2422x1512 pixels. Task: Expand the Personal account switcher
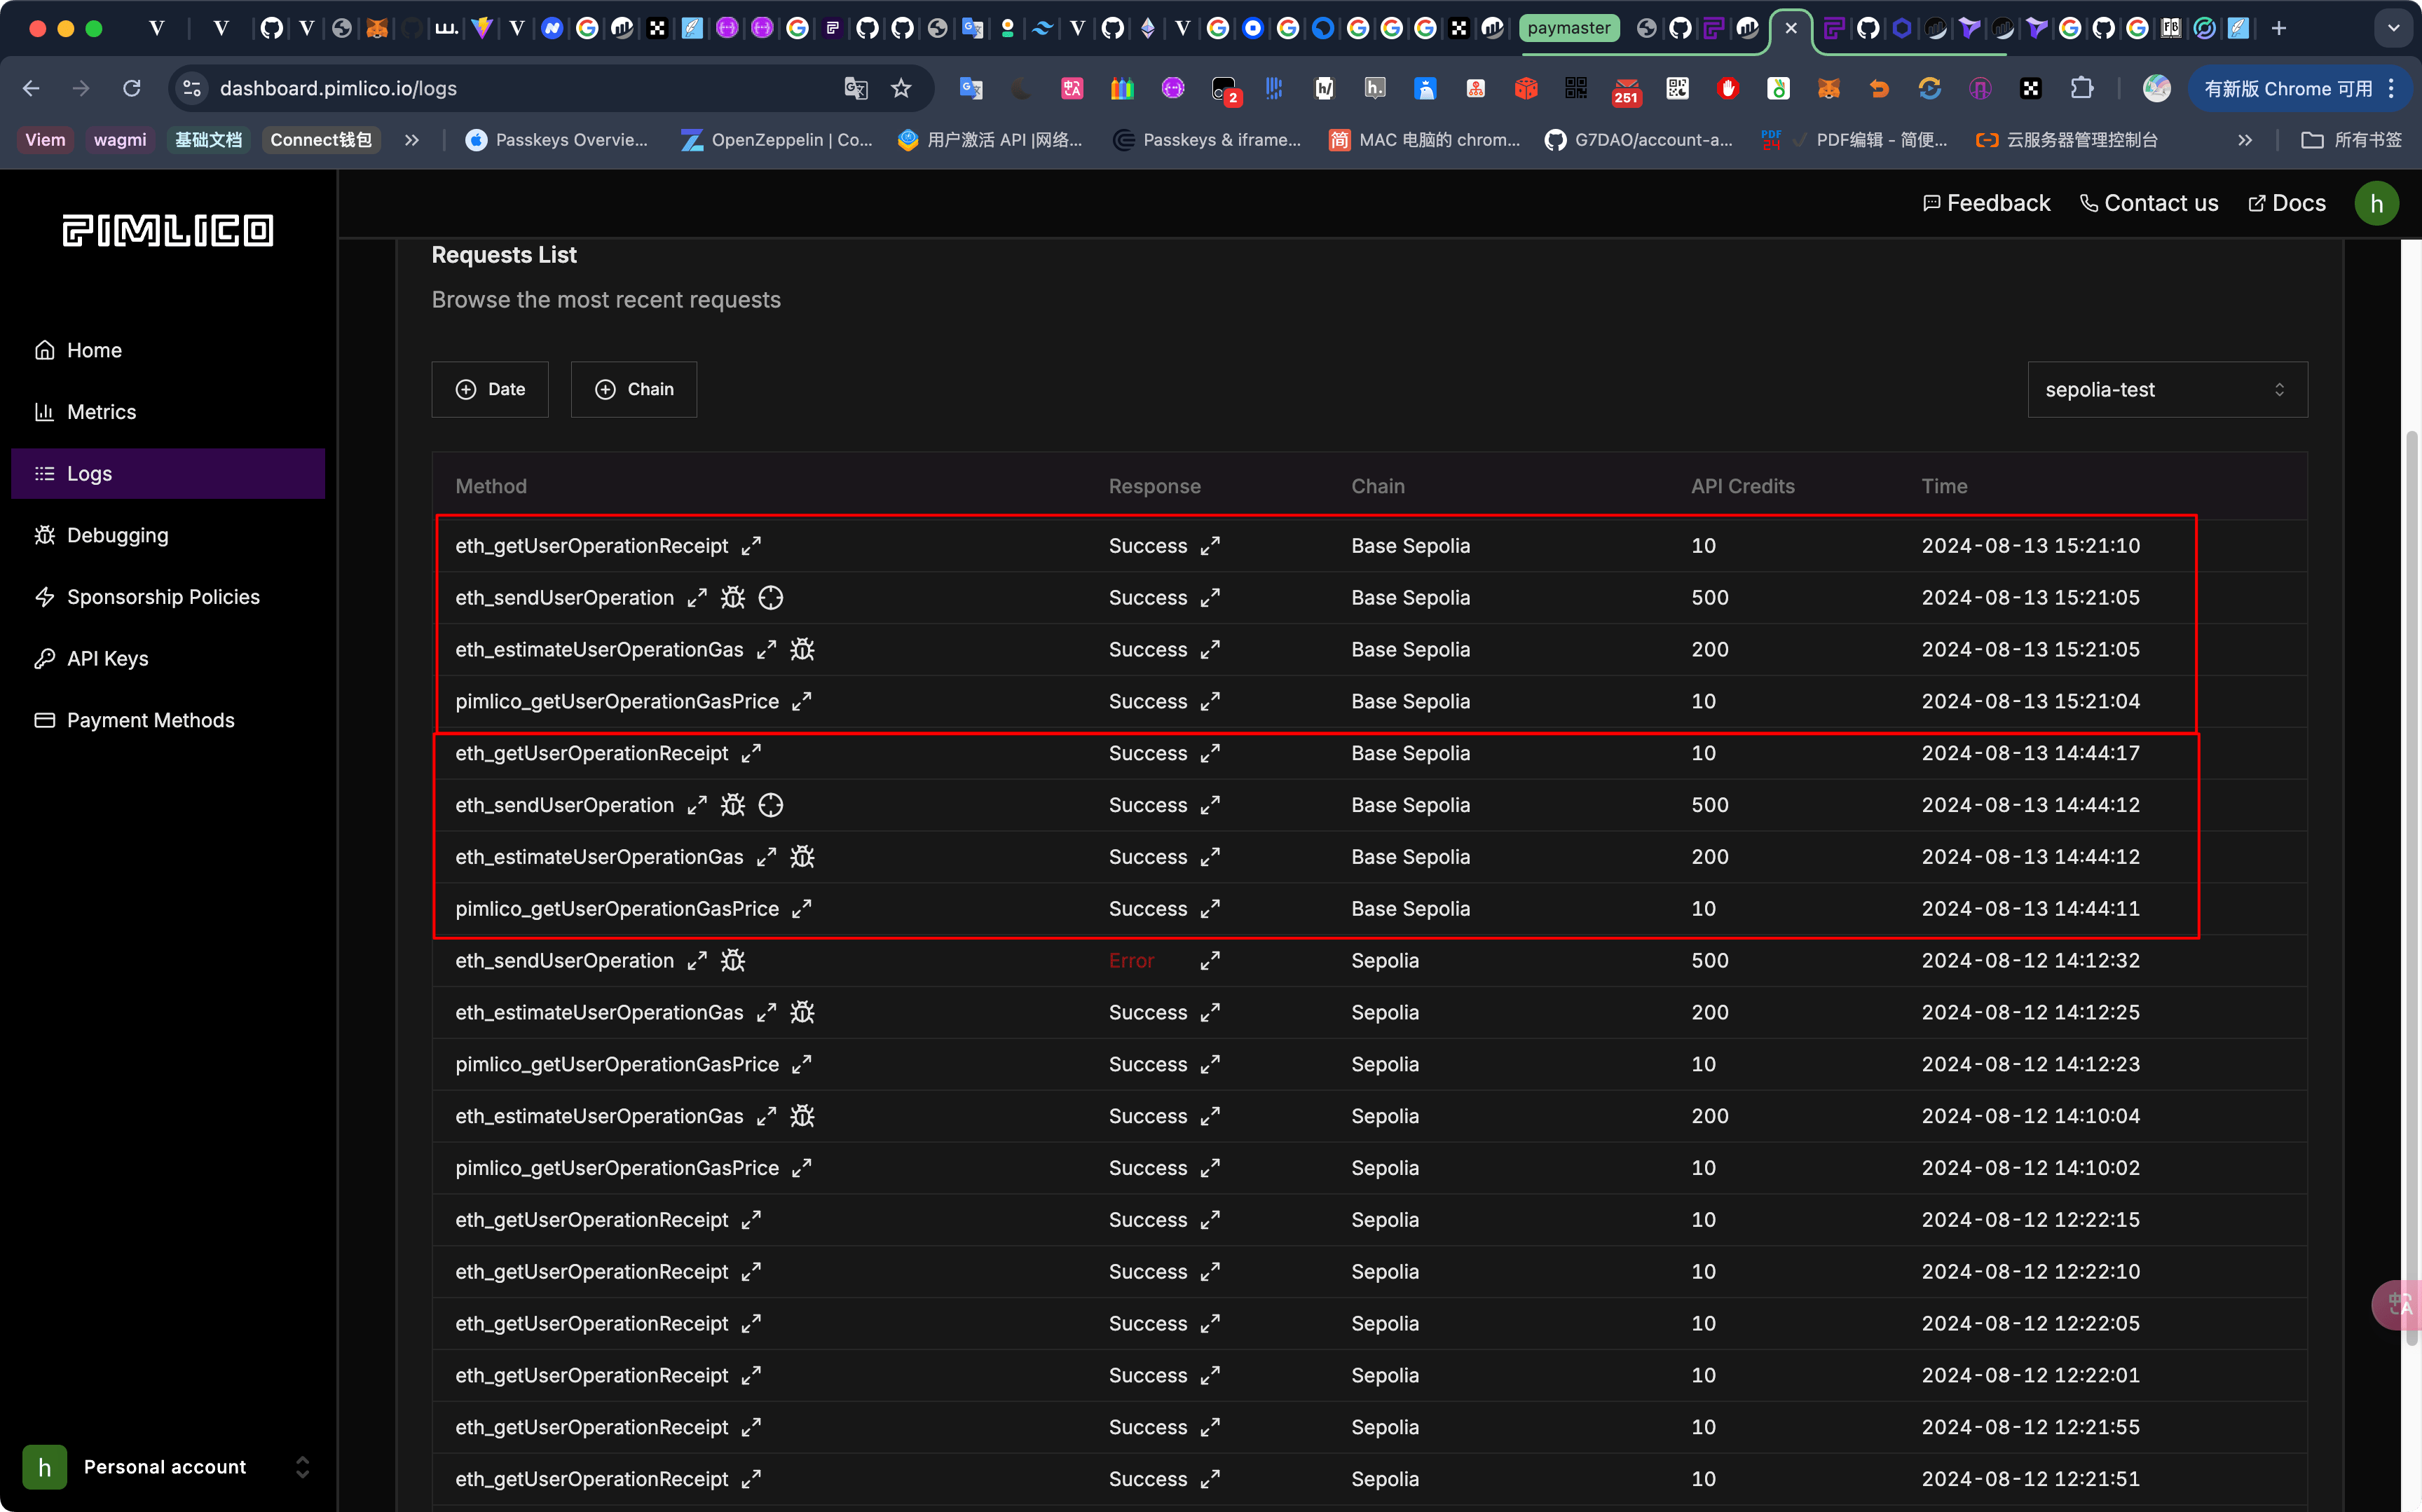[x=168, y=1467]
